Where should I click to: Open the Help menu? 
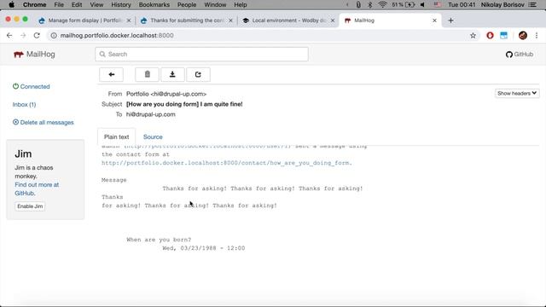[x=241, y=5]
